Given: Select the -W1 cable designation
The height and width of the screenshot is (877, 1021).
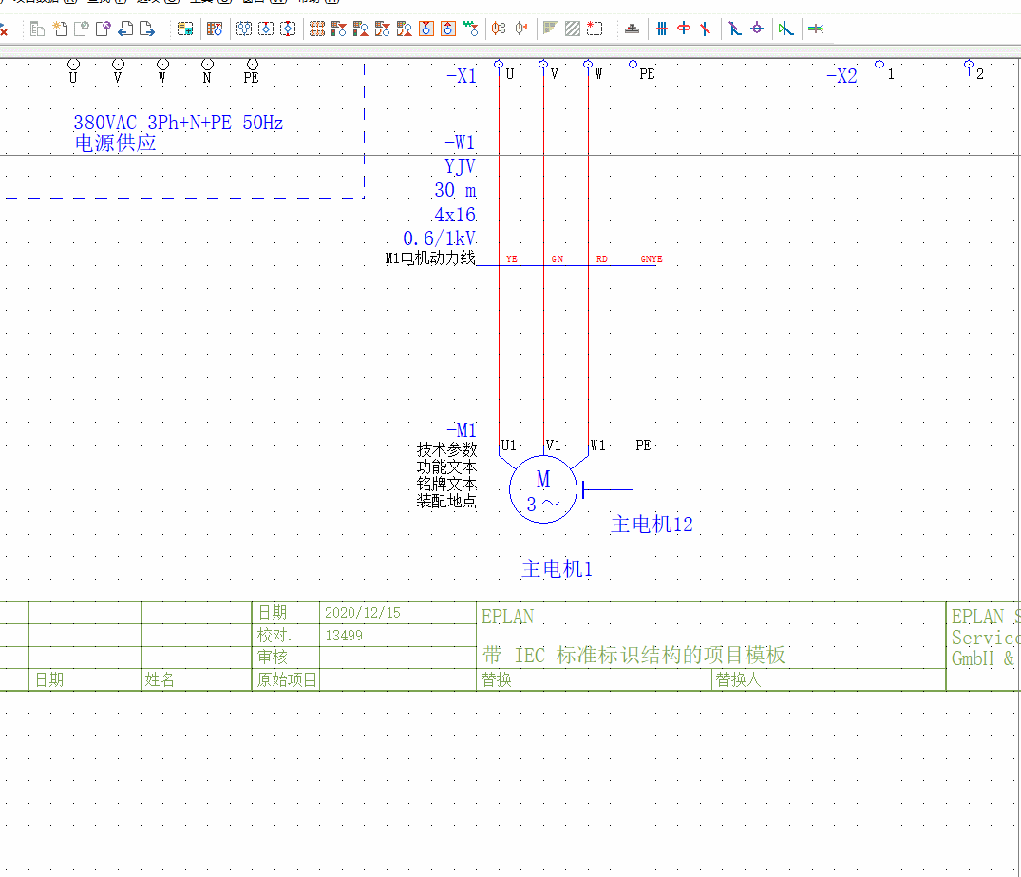Looking at the screenshot, I should (x=460, y=142).
